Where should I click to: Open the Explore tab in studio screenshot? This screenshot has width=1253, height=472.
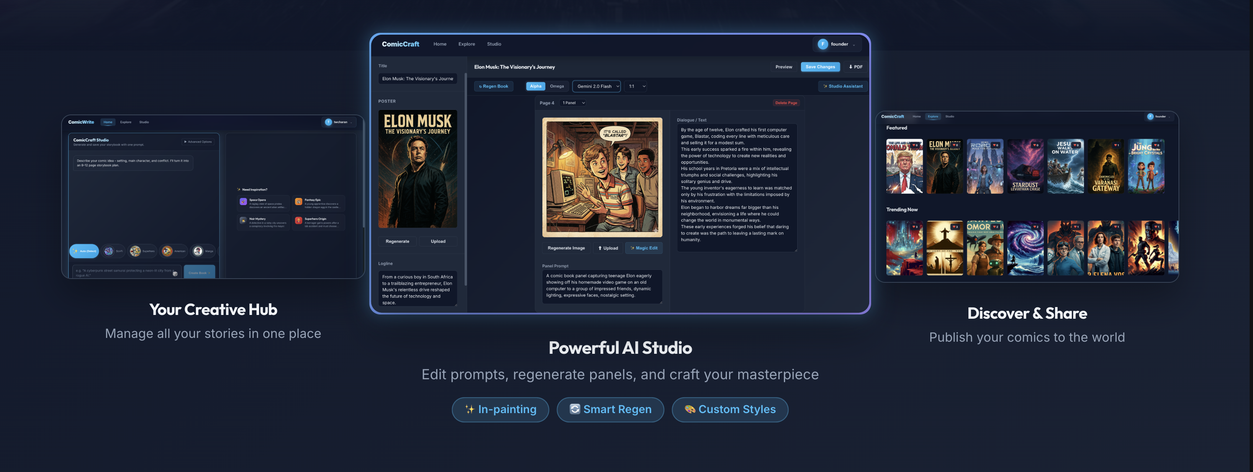click(467, 44)
